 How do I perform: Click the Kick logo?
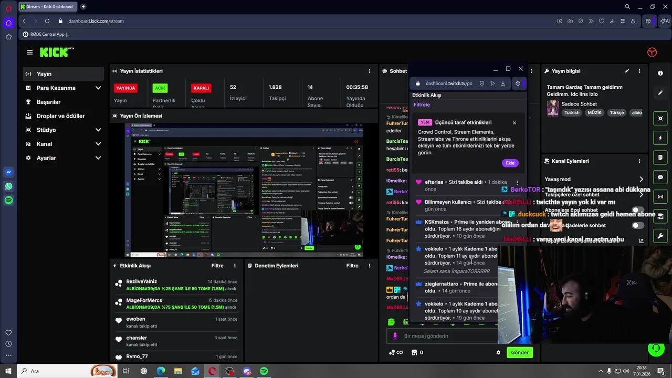pos(57,52)
